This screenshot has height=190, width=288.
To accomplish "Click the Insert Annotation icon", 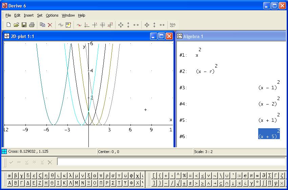I will [68, 25].
